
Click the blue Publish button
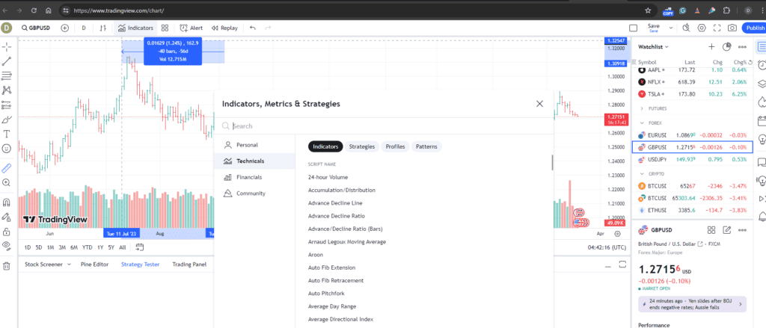coord(754,28)
